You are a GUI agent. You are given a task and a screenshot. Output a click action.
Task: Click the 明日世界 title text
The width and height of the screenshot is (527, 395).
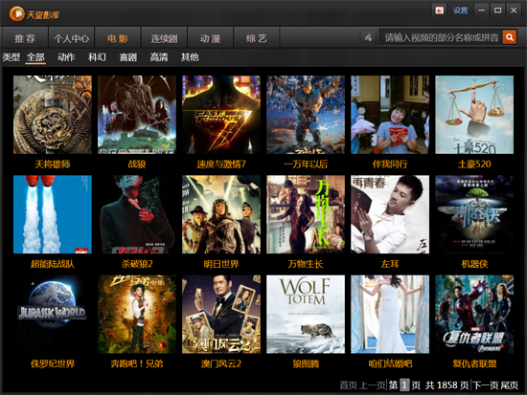[x=221, y=264]
